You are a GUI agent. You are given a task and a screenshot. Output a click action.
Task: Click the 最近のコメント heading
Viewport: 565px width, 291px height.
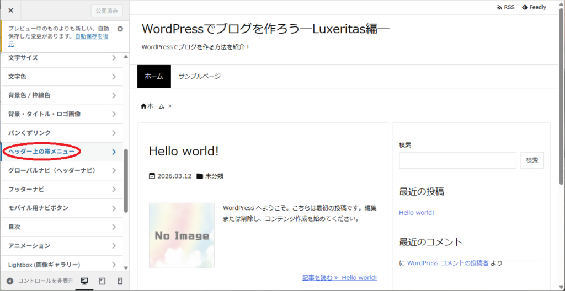(x=430, y=242)
